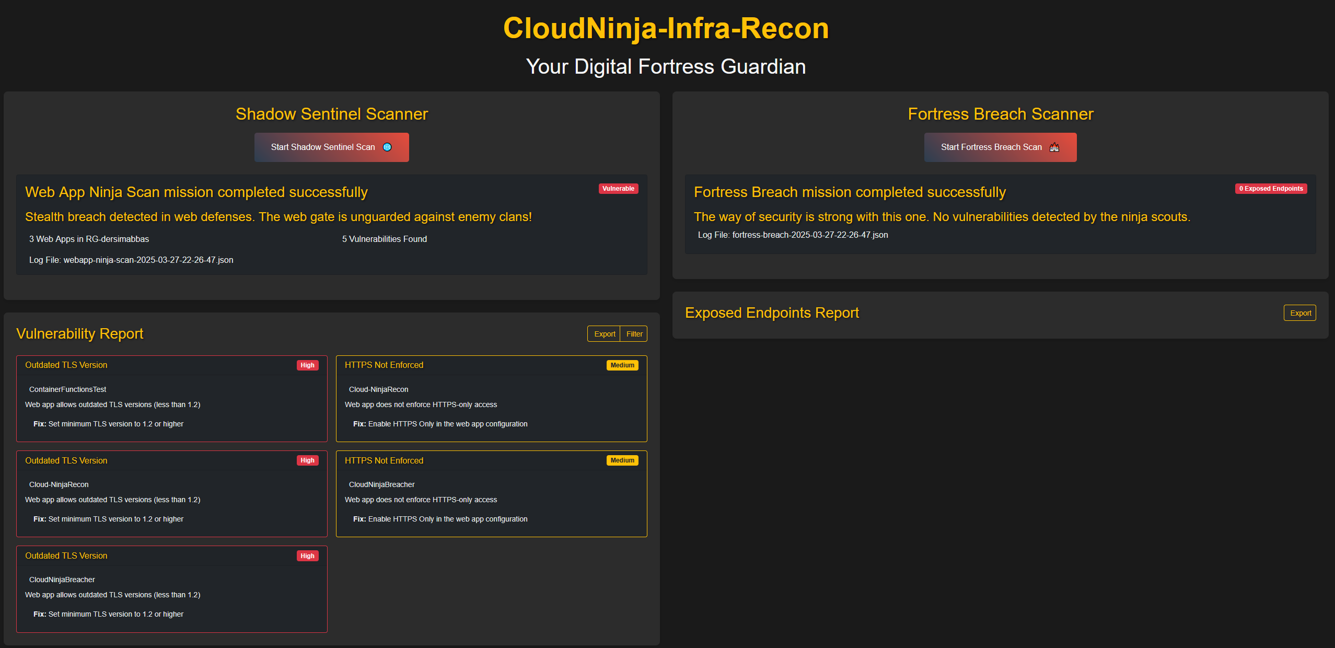Viewport: 1335px width, 648px height.
Task: Export the Vulnerability Report
Action: click(605, 334)
